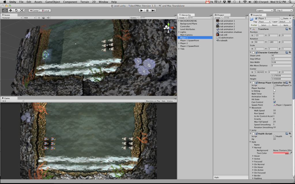Click the Text Color eyedropper icon
Viewport: 295px width, 184px height.
[291, 153]
